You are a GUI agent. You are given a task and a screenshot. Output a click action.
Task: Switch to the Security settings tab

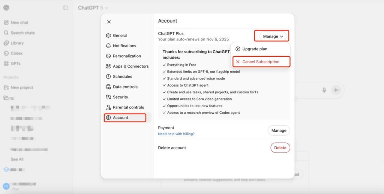point(120,97)
